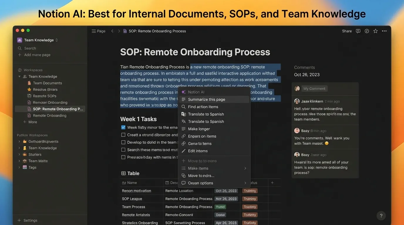Click the help question mark button
Viewport: 404px width, 225px height.
(x=381, y=216)
